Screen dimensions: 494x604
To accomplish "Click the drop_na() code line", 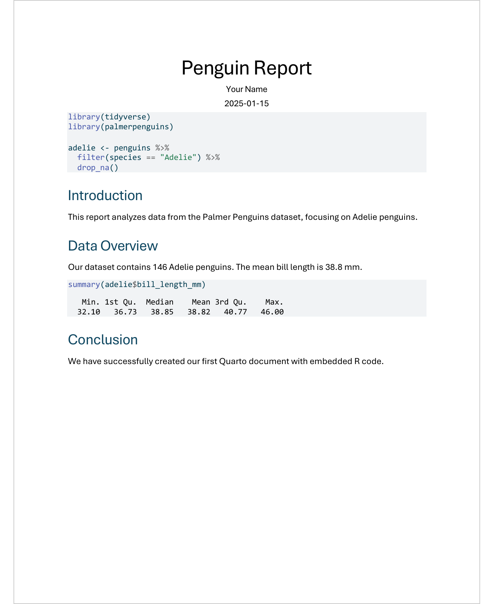I will pos(97,168).
